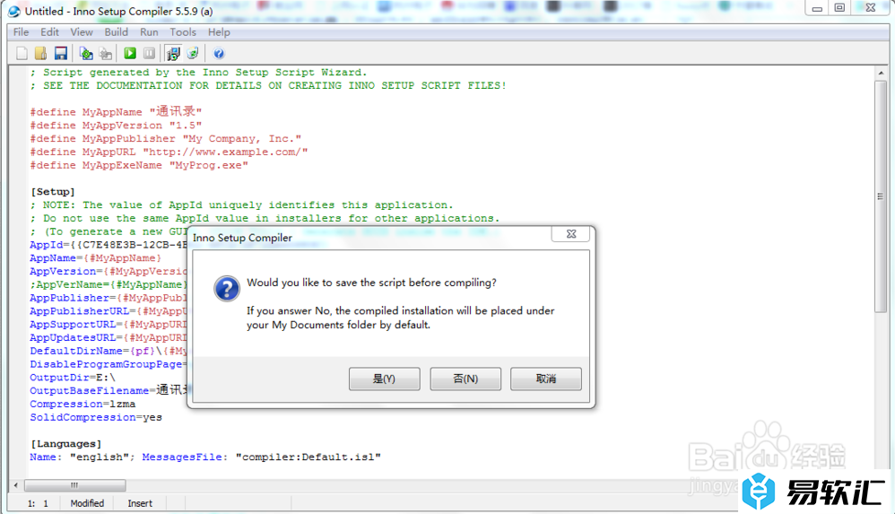The image size is (895, 514).
Task: Click the Target Setup toolbar icon
Action: click(x=173, y=54)
